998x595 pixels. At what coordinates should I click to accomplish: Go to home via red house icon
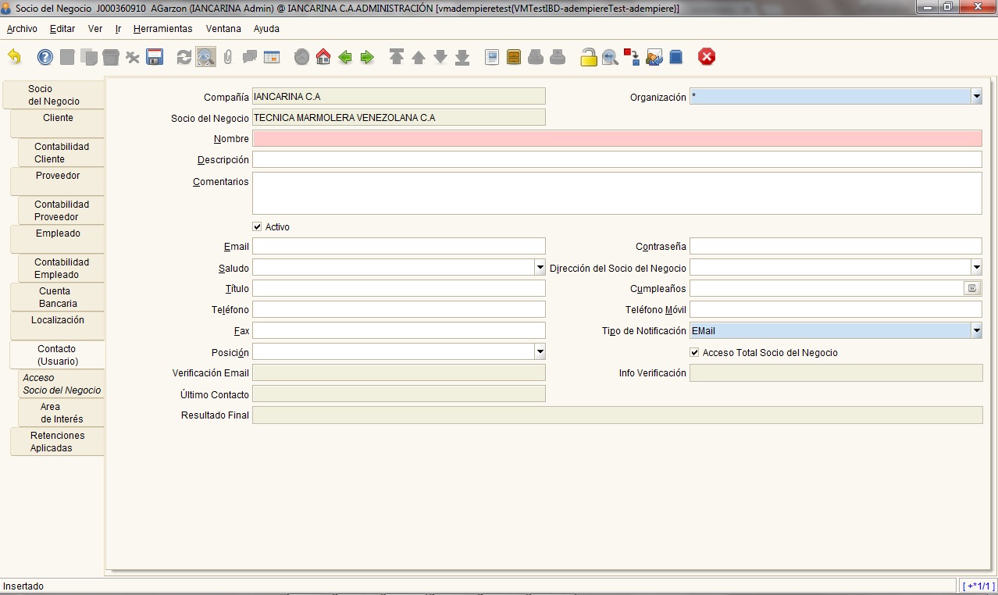click(323, 57)
